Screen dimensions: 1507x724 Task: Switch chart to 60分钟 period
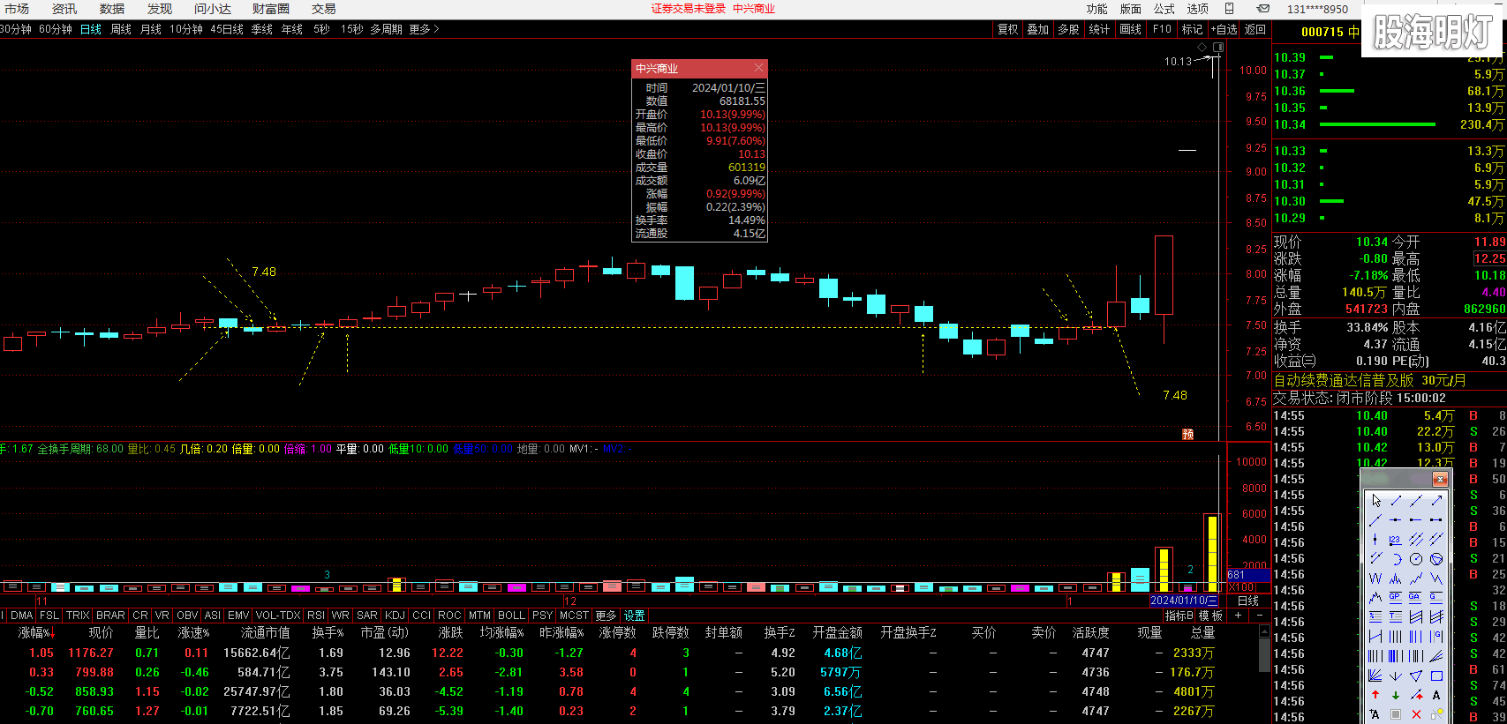56,29
